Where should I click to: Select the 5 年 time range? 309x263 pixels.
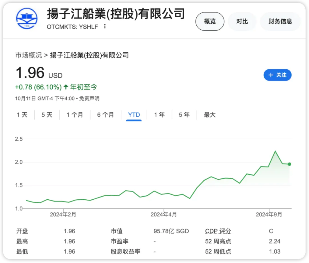(184, 115)
